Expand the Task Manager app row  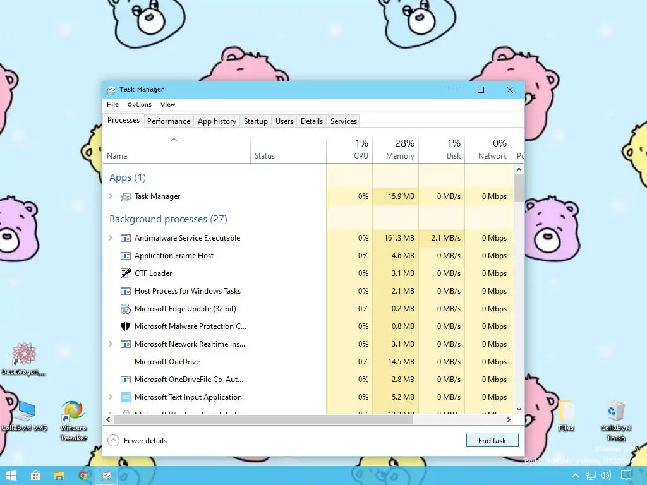click(x=110, y=196)
